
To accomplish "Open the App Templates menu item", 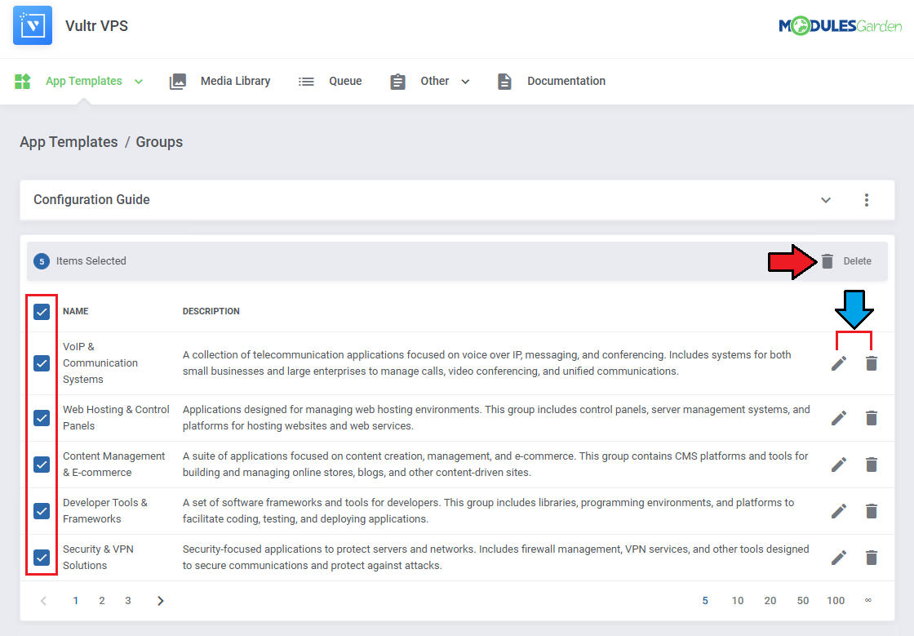I will point(84,81).
